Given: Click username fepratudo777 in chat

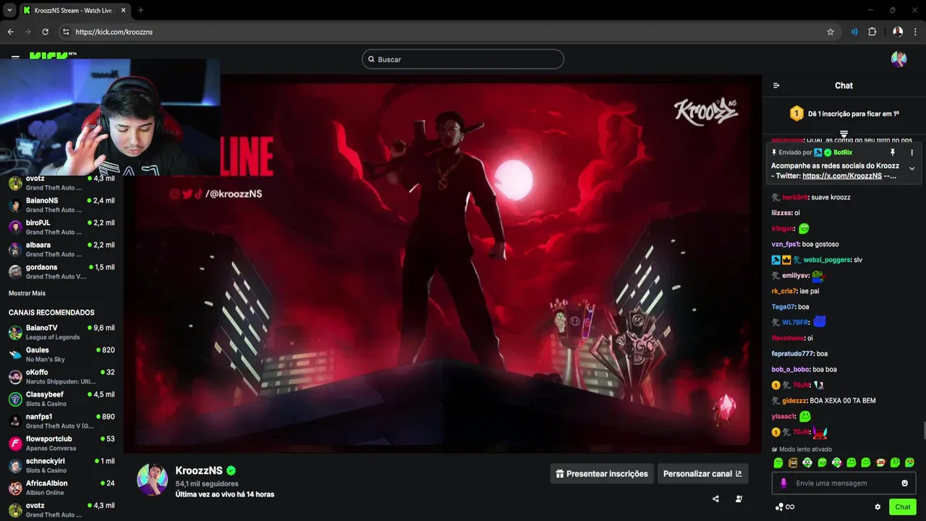Looking at the screenshot, I should [x=793, y=354].
